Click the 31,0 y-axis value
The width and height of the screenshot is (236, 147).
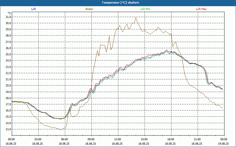pyautogui.click(x=8, y=17)
